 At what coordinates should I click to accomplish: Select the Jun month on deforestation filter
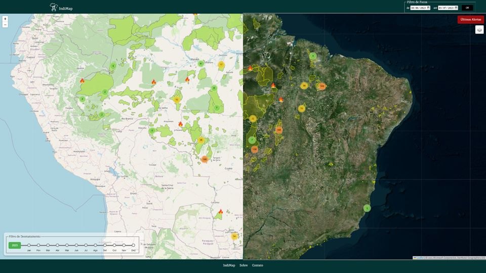coord(76,245)
